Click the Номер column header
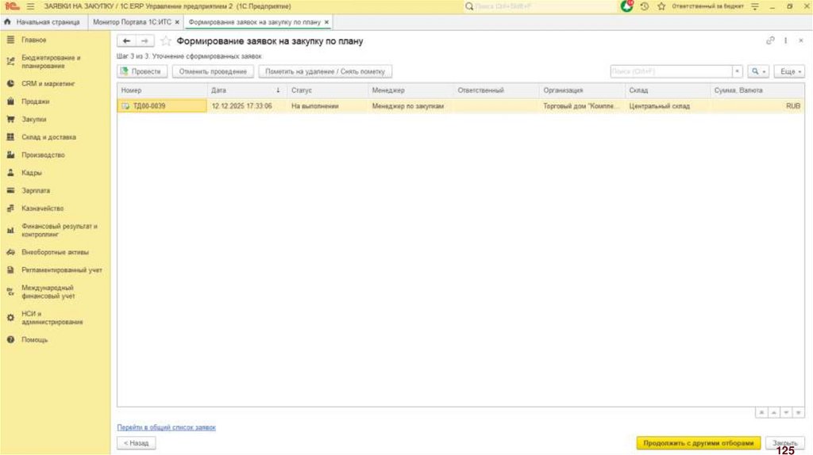This screenshot has height=455, width=813. tap(162, 90)
